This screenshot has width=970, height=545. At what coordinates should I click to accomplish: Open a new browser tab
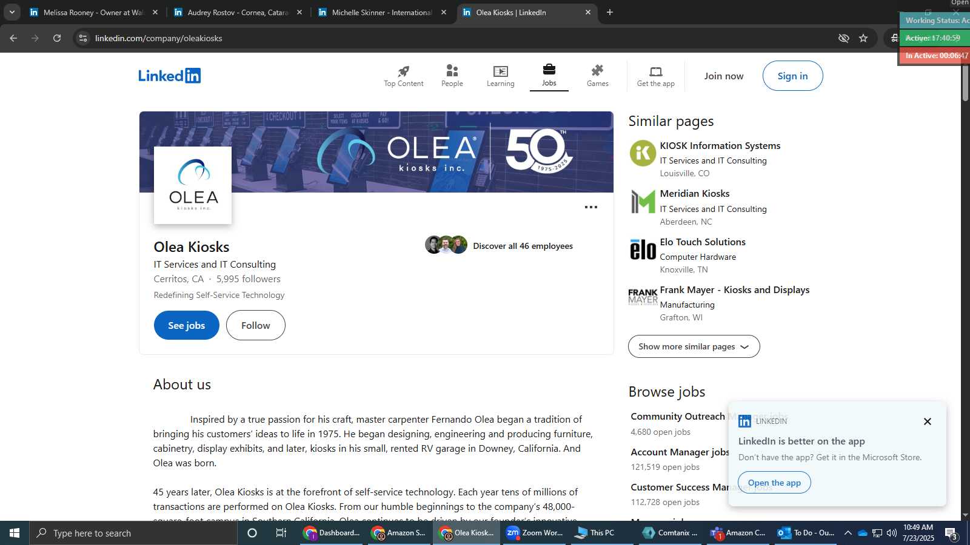tap(610, 12)
